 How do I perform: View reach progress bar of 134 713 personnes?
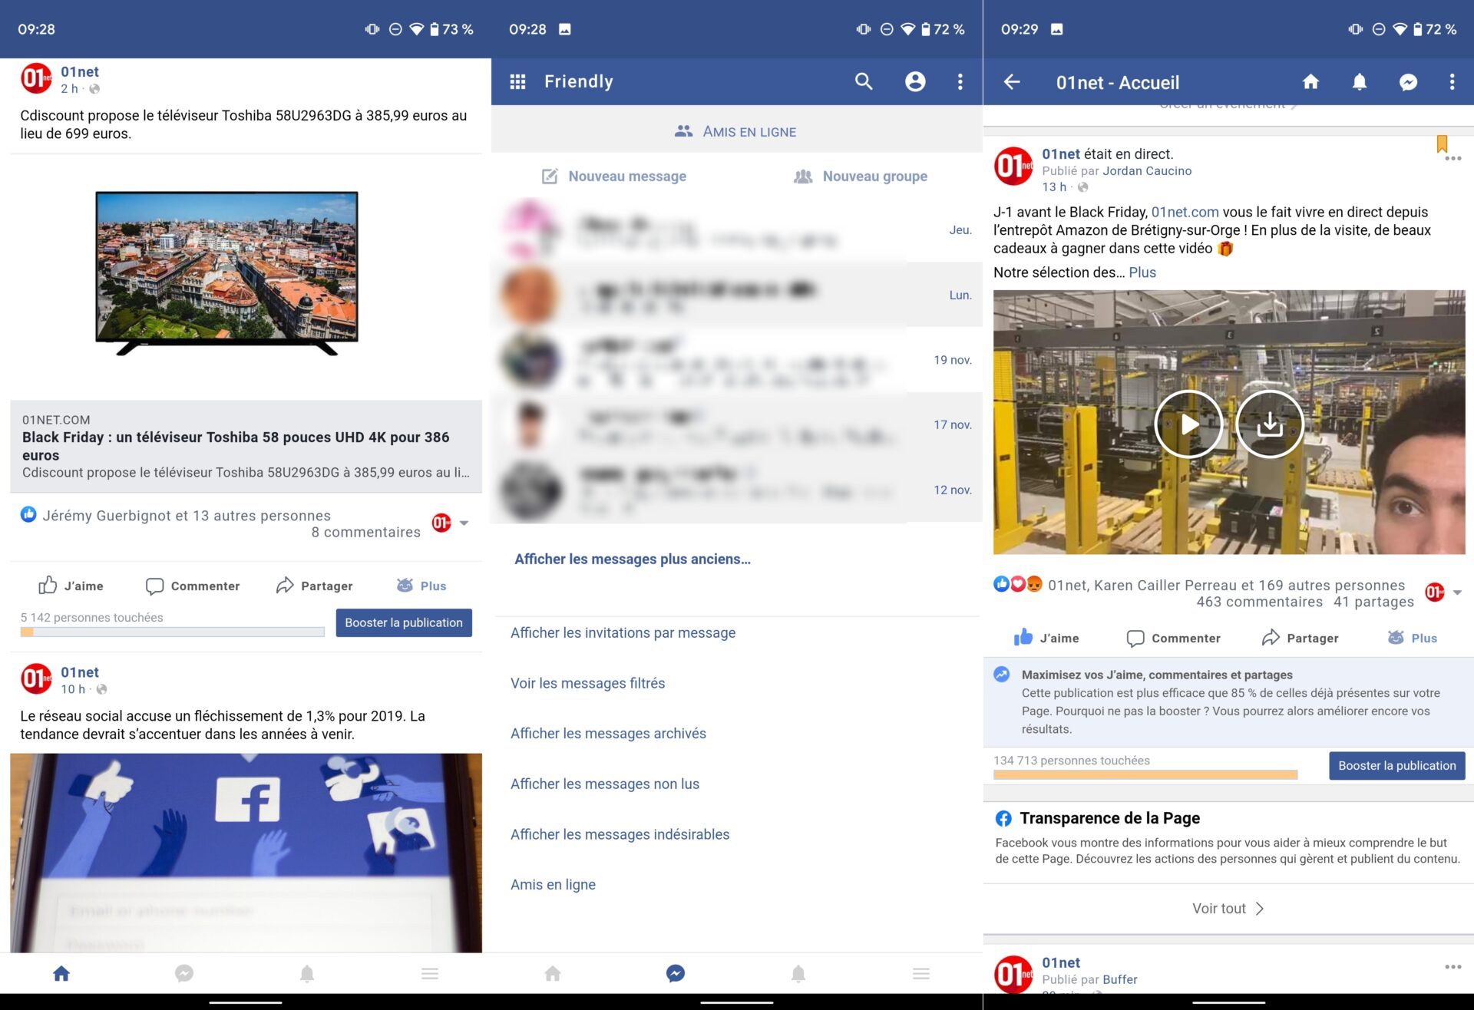(x=1145, y=774)
